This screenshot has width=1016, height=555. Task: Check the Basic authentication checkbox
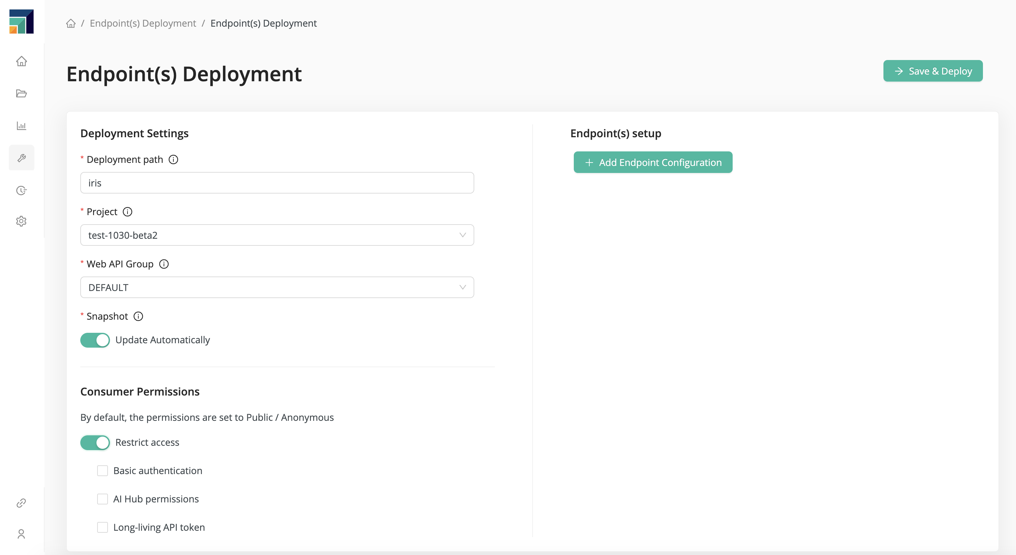point(103,470)
